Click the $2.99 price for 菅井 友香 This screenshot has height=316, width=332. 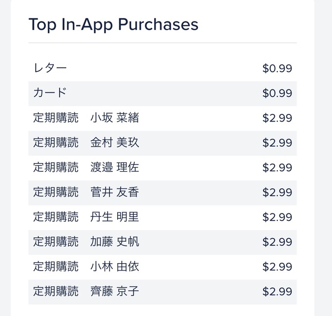coord(277,192)
